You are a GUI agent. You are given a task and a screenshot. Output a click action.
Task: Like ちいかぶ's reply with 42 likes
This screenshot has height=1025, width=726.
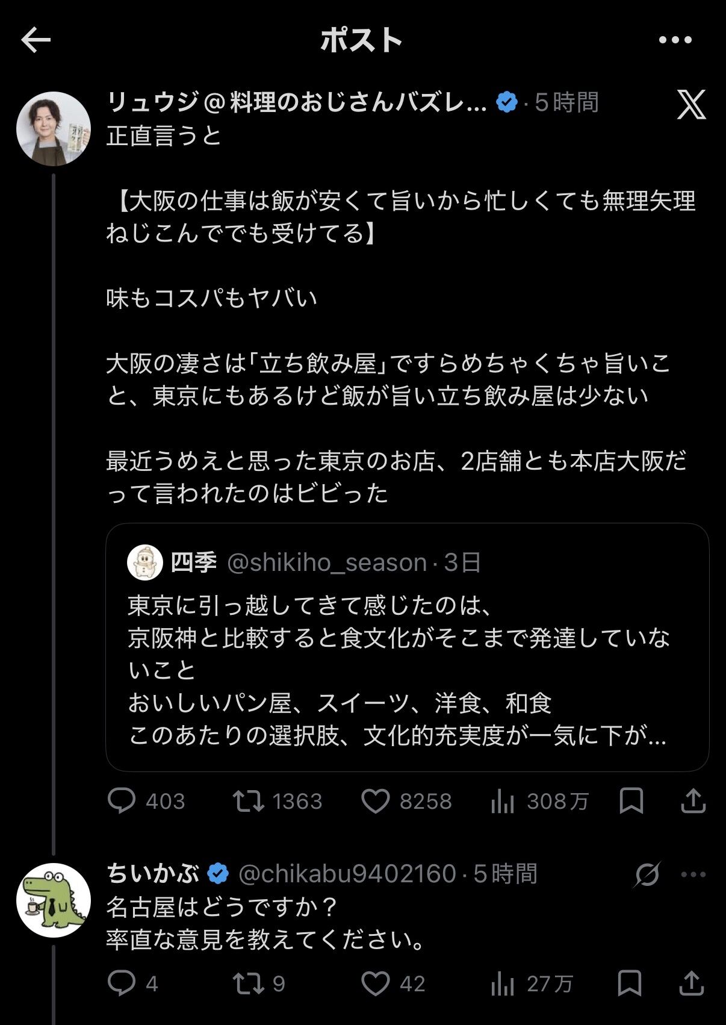[x=393, y=983]
